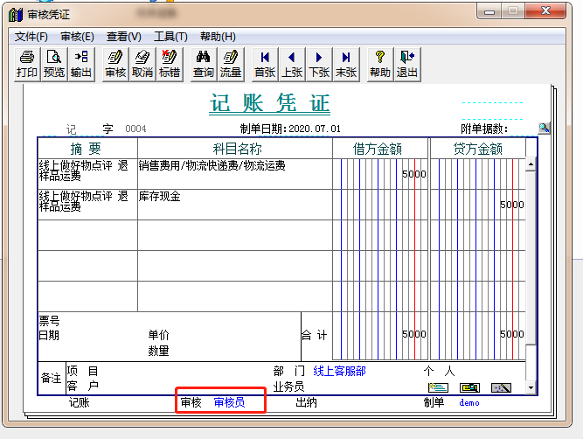Click the 摘要 column header
The height and width of the screenshot is (439, 583).
86,149
